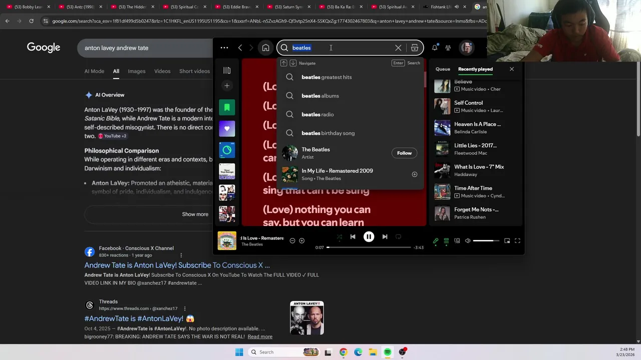The image size is (641, 360).
Task: Select Recently played tab
Action: point(475,69)
